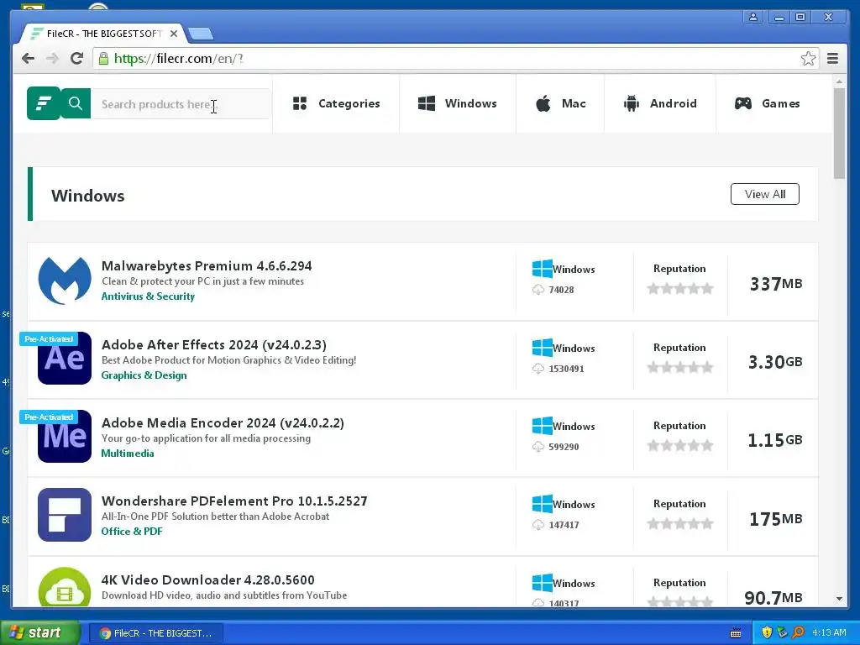The image size is (860, 645).
Task: Click the Wondershare PDFelement app icon
Action: click(65, 515)
